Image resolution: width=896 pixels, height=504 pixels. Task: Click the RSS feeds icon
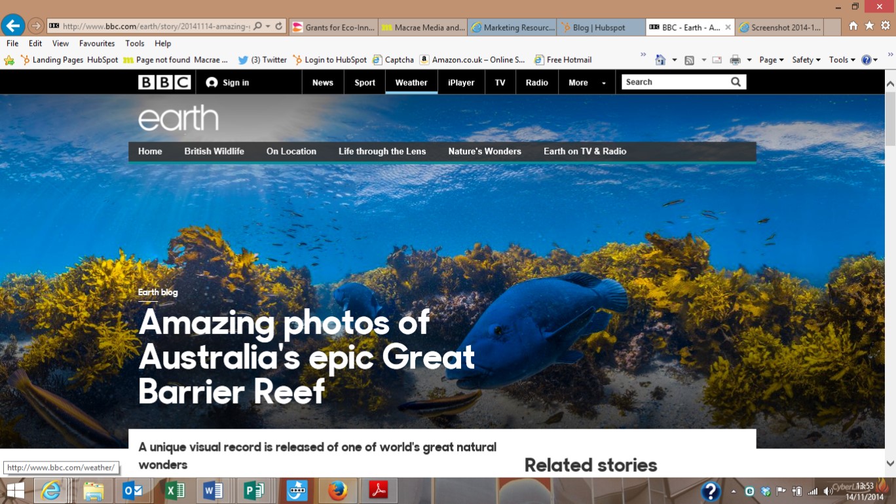tap(689, 60)
